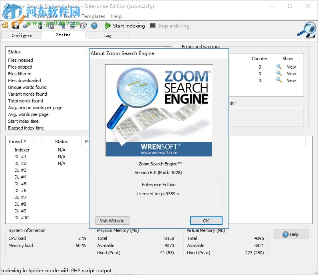Click the 'Total words found' label
This screenshot has width=318, height=275.
point(26,101)
